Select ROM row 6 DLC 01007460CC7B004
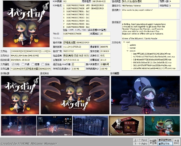 pos(85,21)
